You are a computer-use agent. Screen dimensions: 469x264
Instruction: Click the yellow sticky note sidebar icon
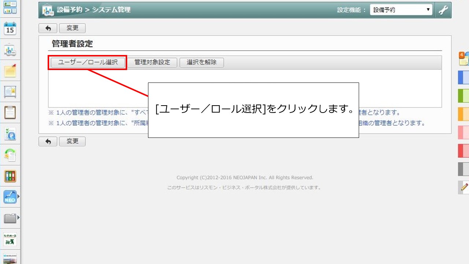point(10,70)
